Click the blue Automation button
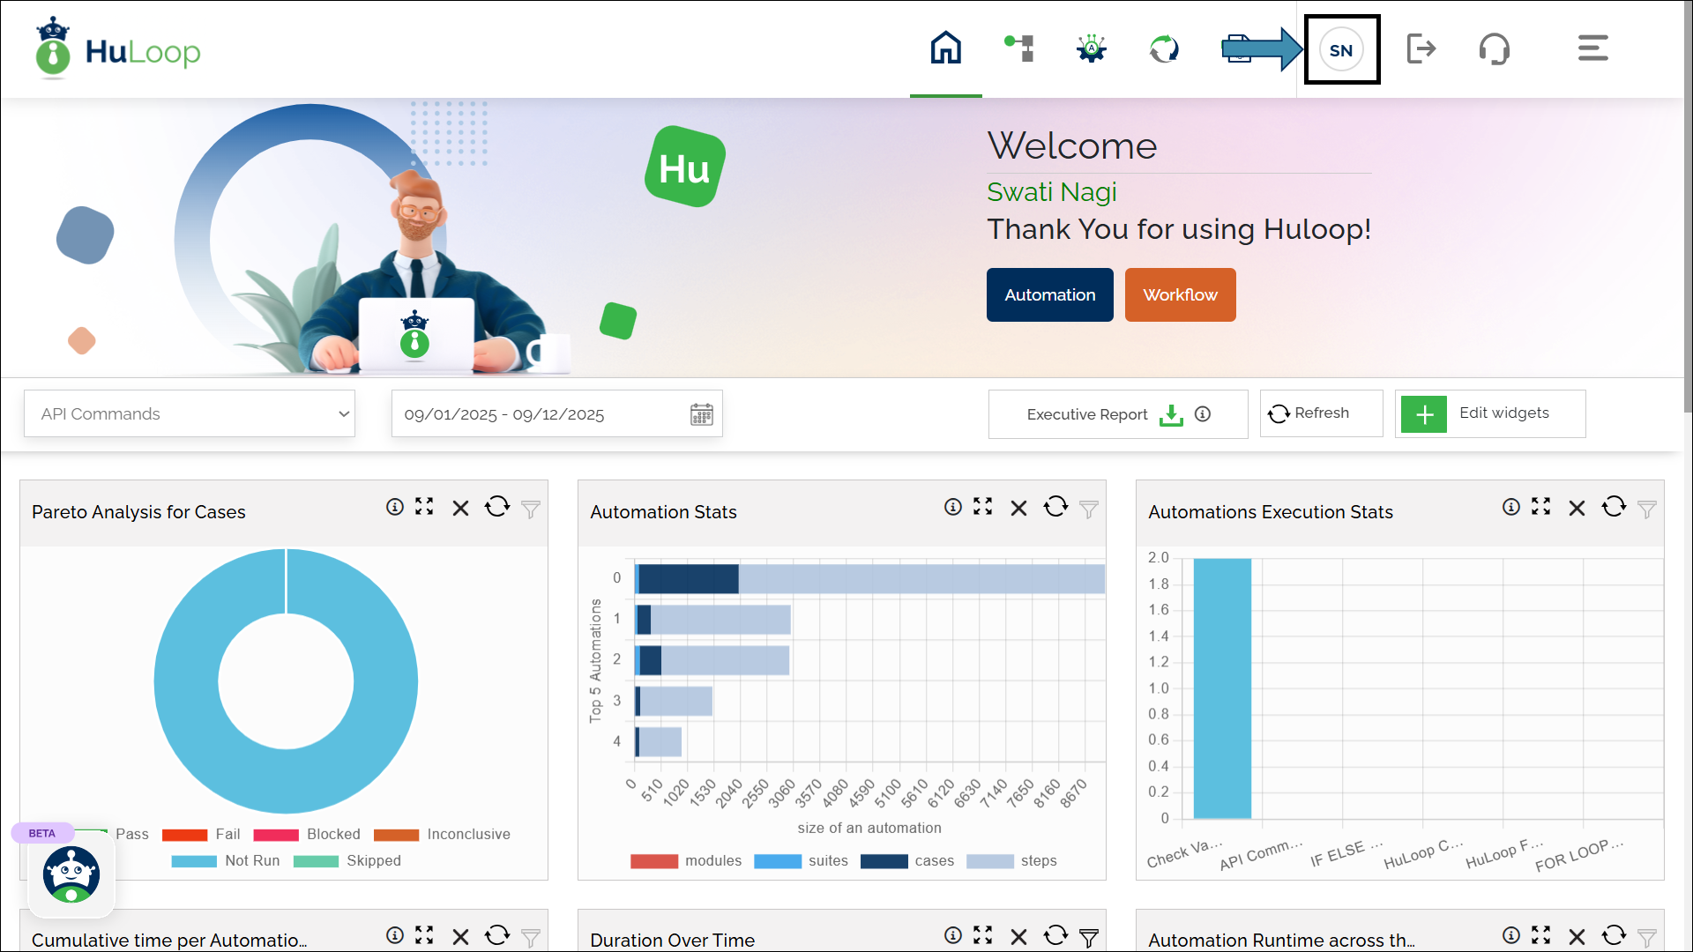The image size is (1693, 952). coord(1049,294)
